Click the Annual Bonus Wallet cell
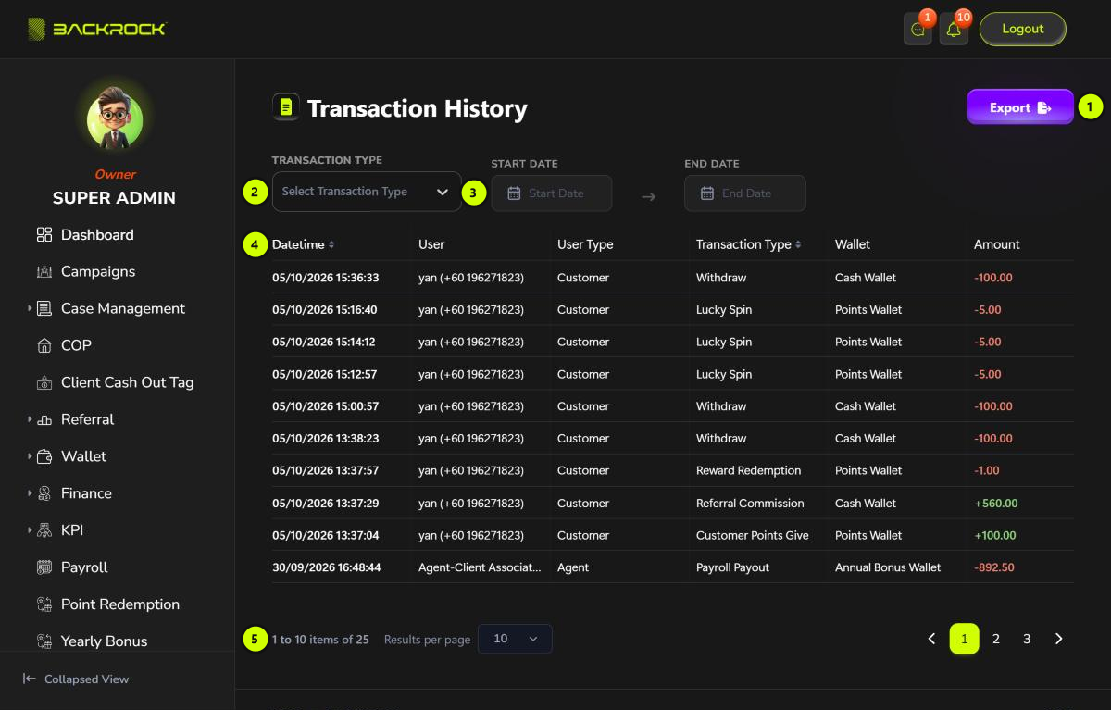Screen dimensions: 1111x710 [x=888, y=567]
